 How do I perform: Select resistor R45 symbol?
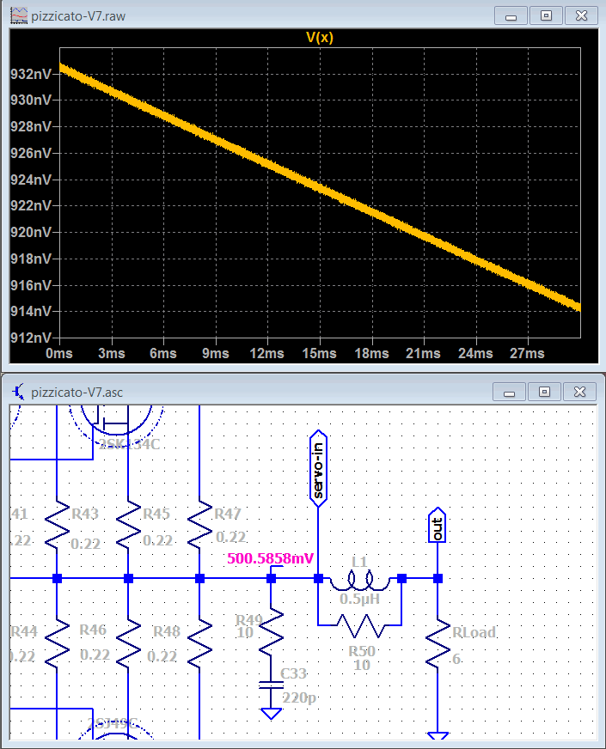[x=129, y=525]
